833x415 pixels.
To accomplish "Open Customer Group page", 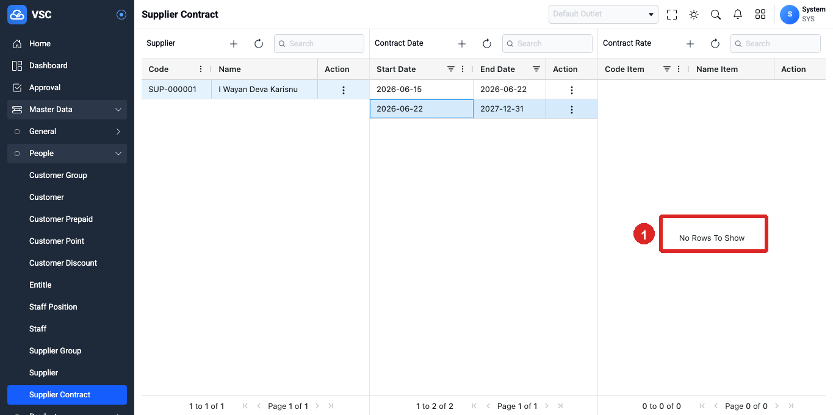I will pos(67,176).
